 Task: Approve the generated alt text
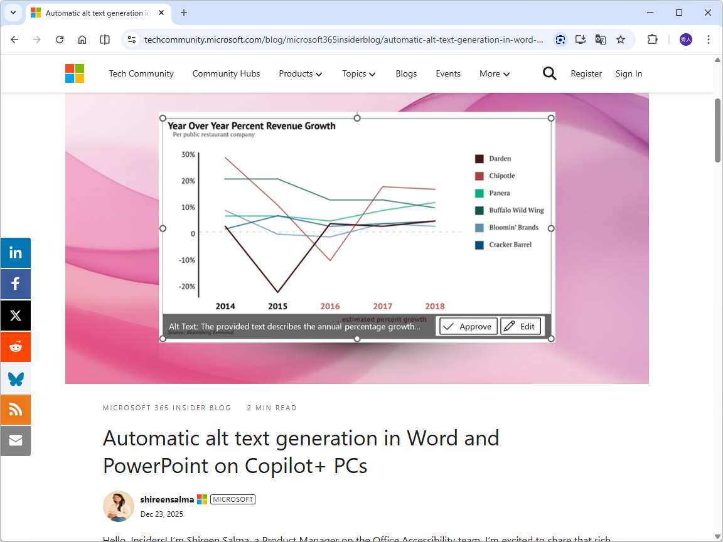coord(468,326)
